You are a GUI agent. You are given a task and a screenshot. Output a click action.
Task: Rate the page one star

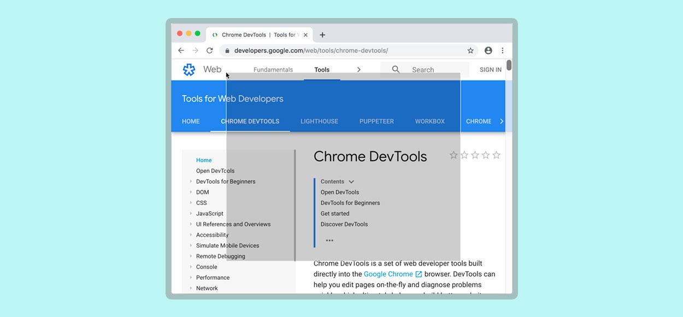(x=454, y=155)
